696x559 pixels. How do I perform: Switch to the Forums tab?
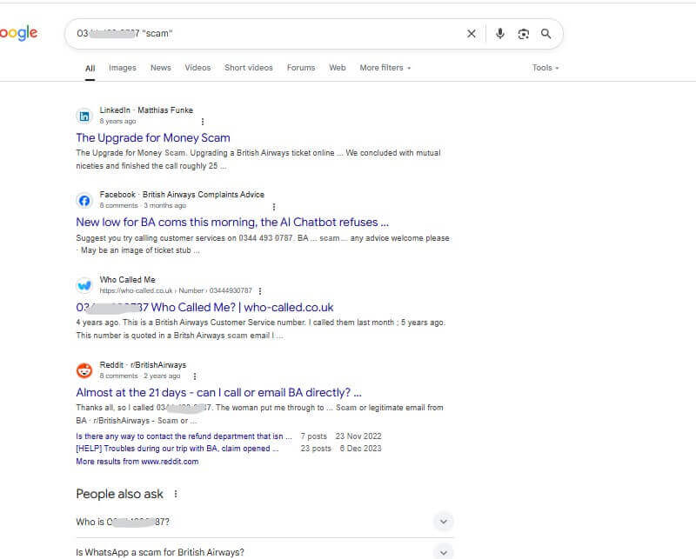point(301,68)
